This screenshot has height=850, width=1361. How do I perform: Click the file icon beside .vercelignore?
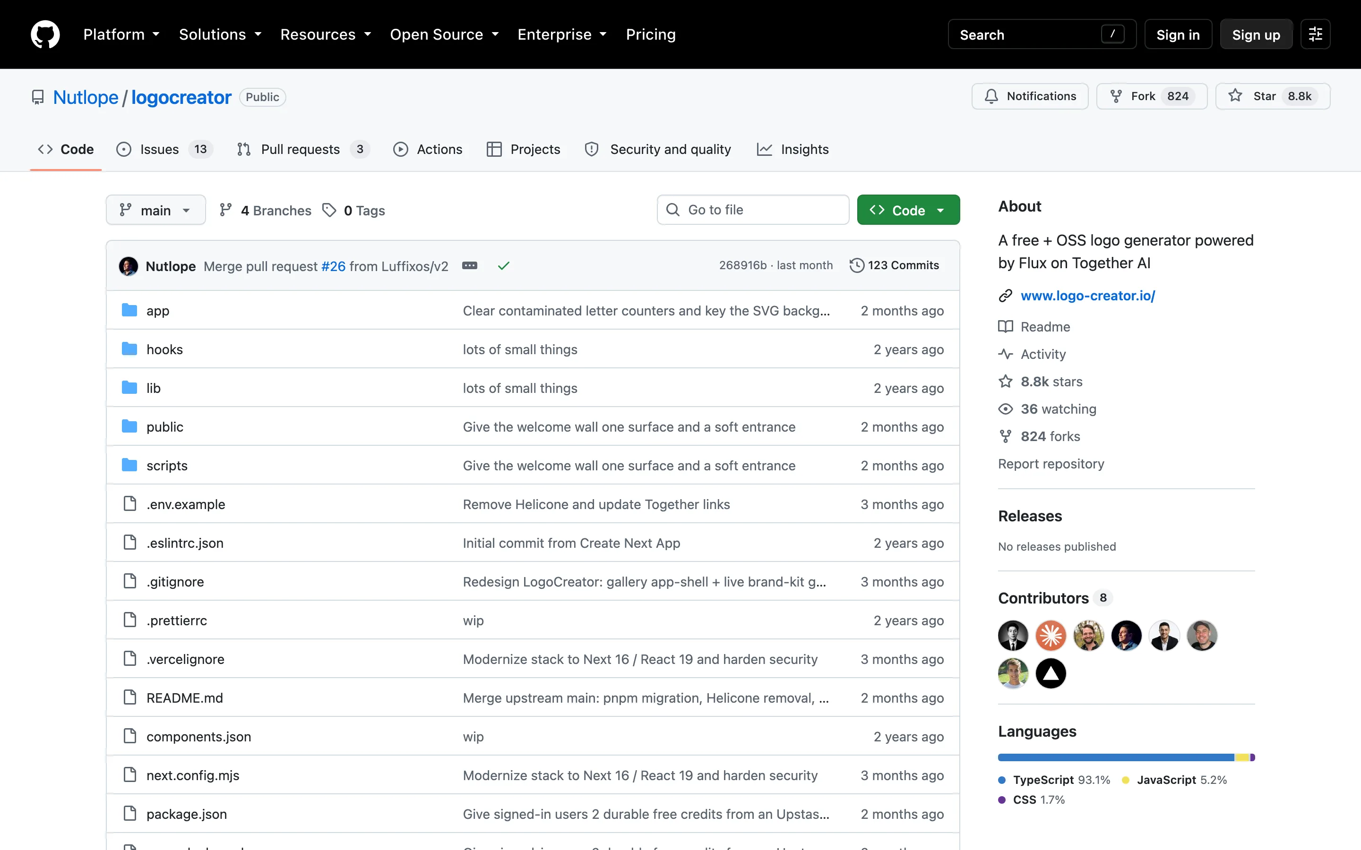[130, 658]
